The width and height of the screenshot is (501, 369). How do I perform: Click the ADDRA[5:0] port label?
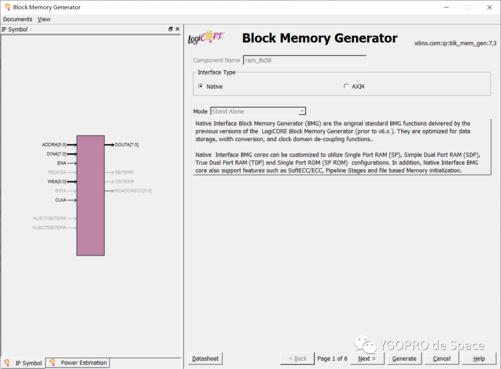[54, 145]
